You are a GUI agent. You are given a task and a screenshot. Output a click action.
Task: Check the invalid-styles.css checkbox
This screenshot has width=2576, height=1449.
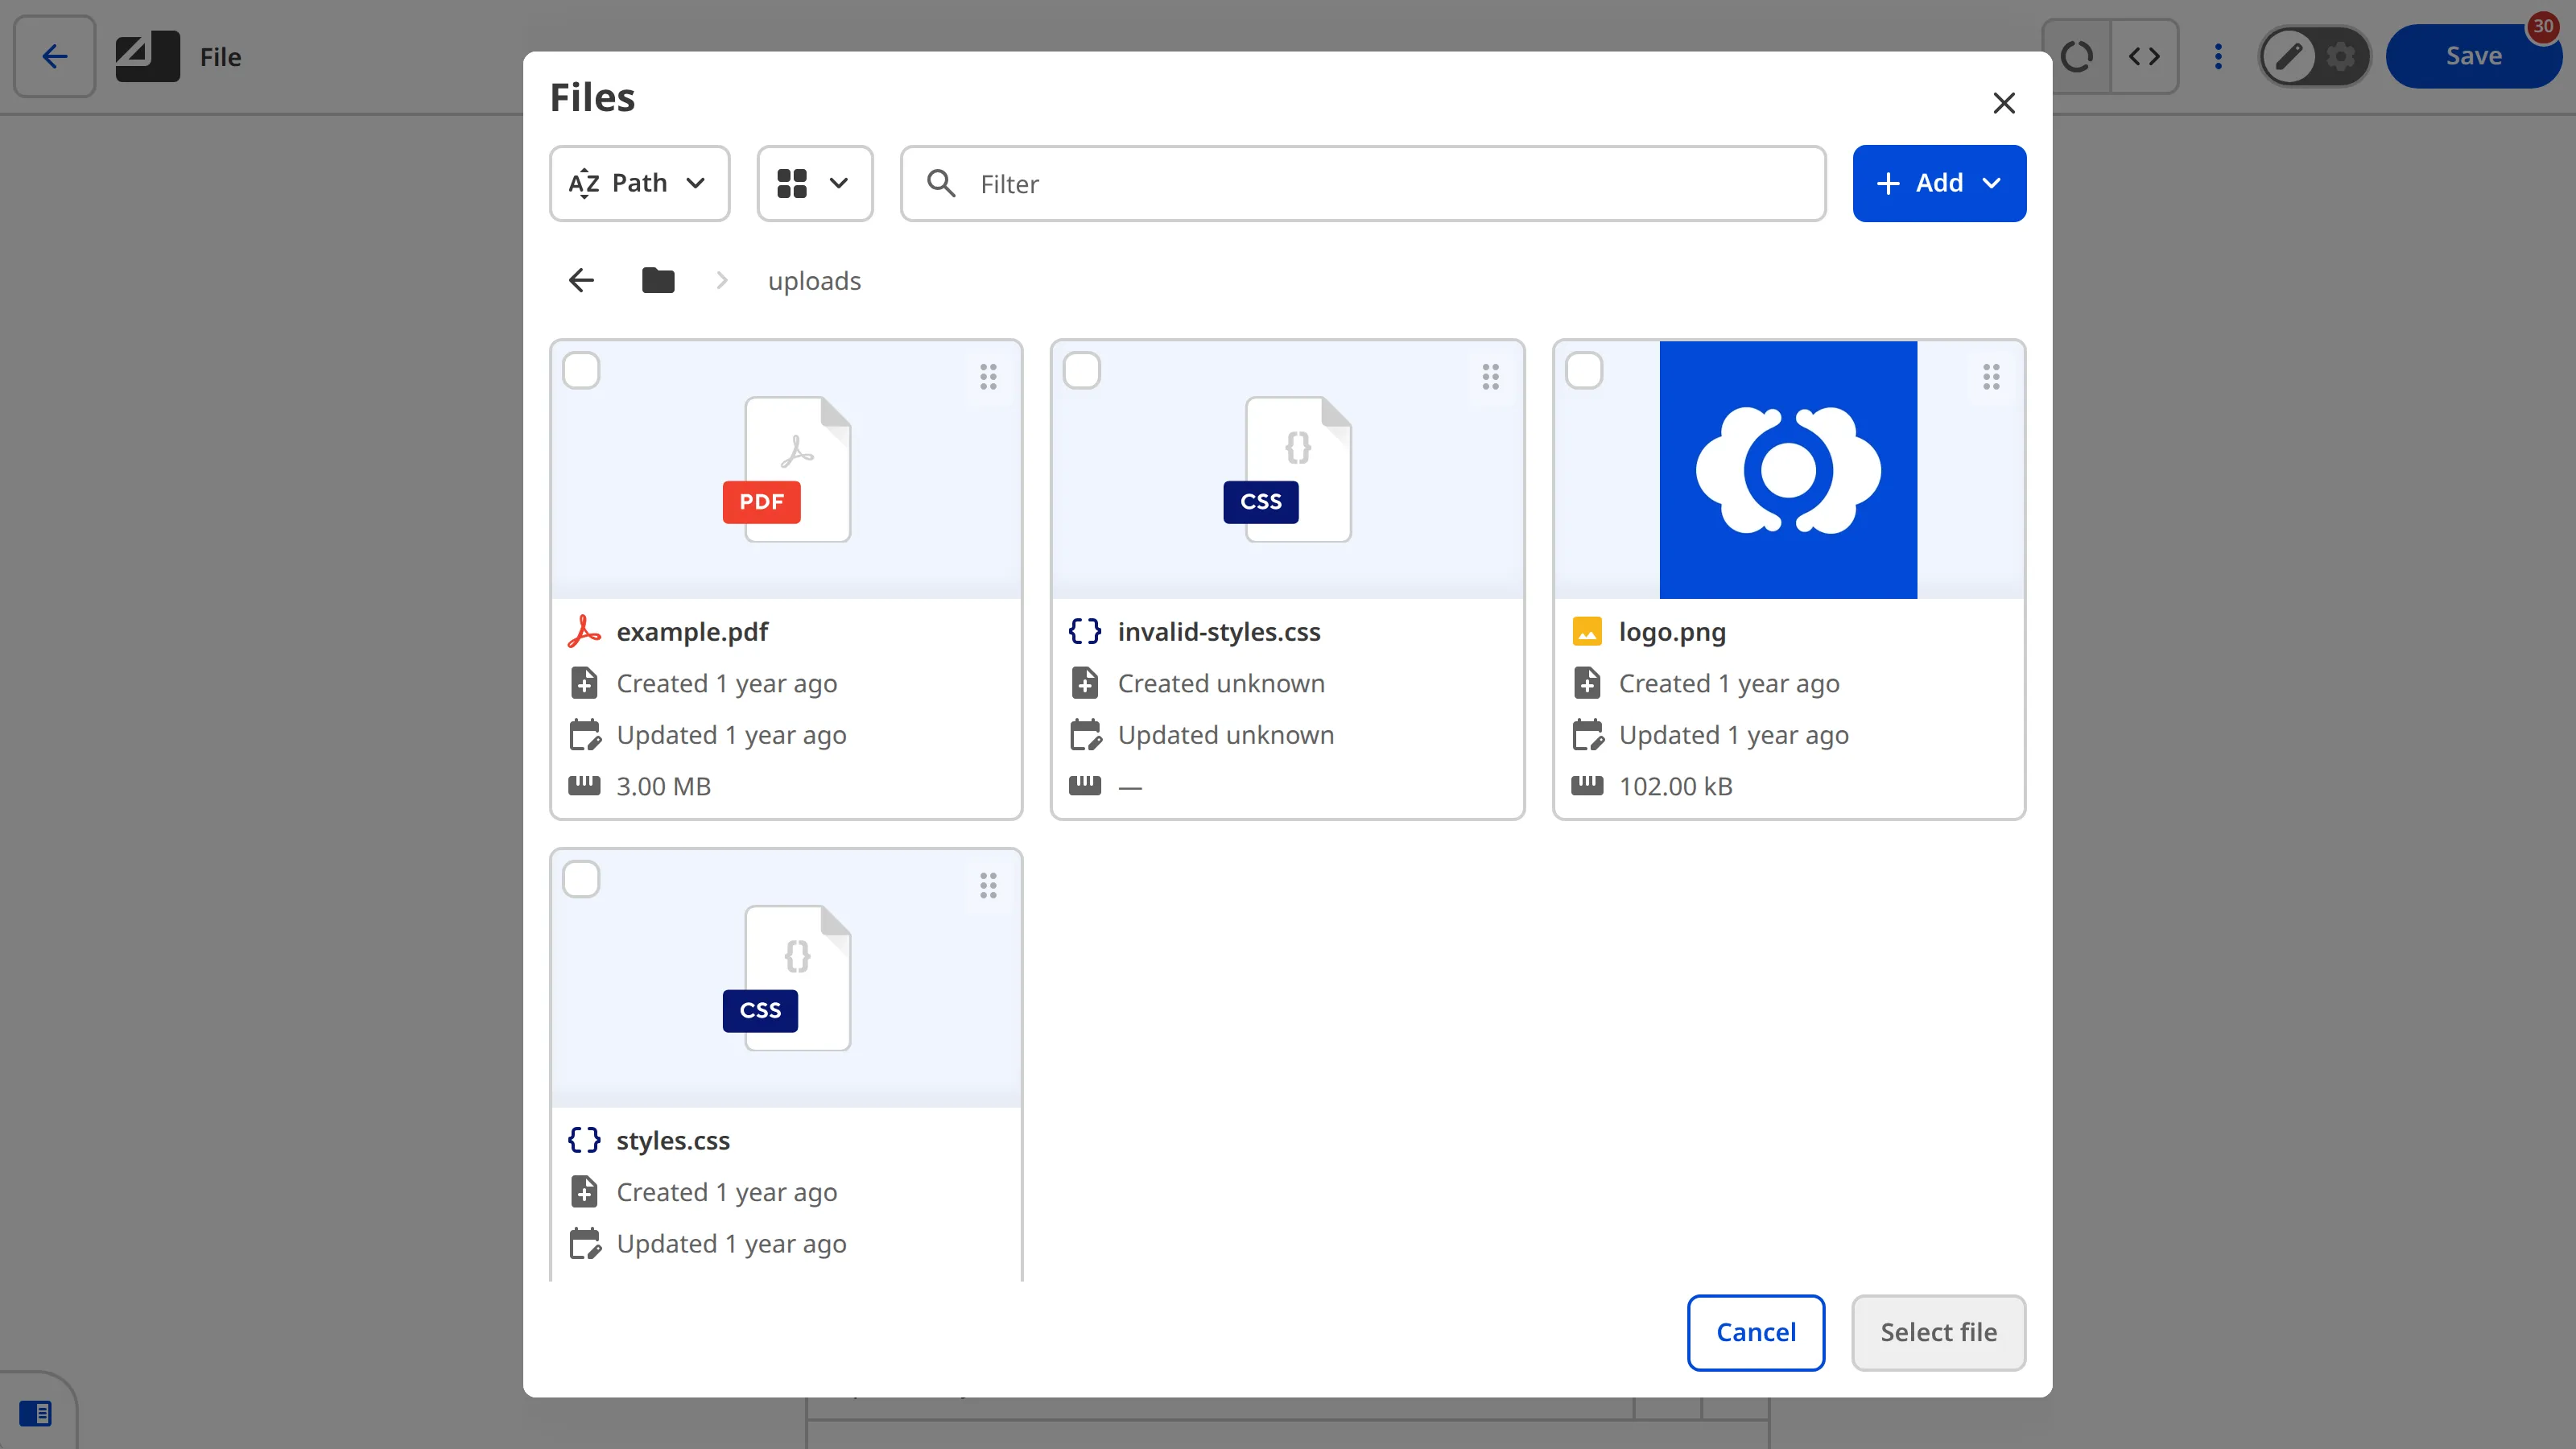tap(1082, 371)
